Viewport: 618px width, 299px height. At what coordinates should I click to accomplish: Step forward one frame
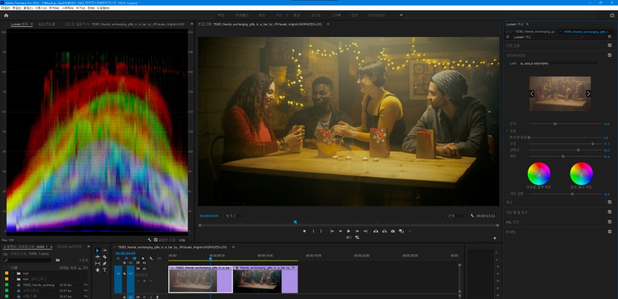tap(357, 231)
